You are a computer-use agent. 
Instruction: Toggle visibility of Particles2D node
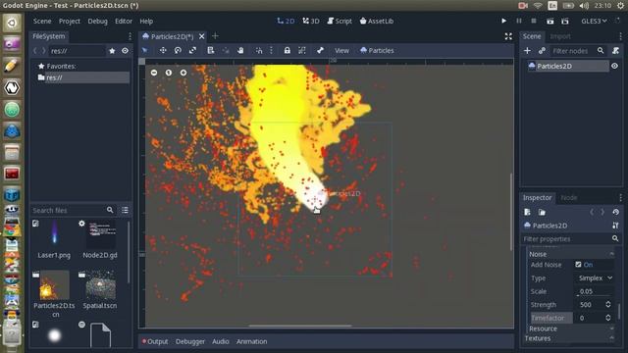tap(614, 66)
